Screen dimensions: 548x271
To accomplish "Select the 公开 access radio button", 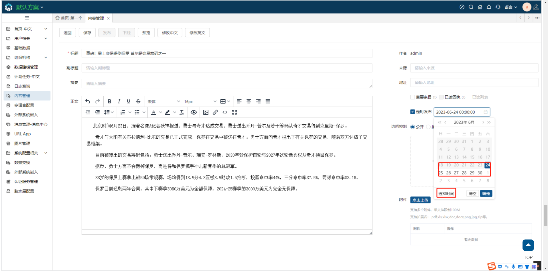I will [413, 127].
